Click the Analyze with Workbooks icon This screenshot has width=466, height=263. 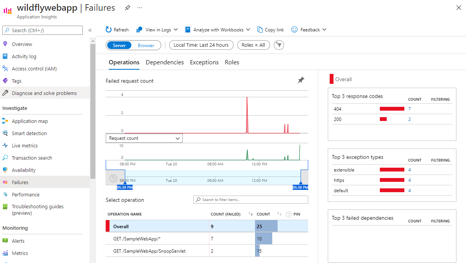tap(188, 29)
